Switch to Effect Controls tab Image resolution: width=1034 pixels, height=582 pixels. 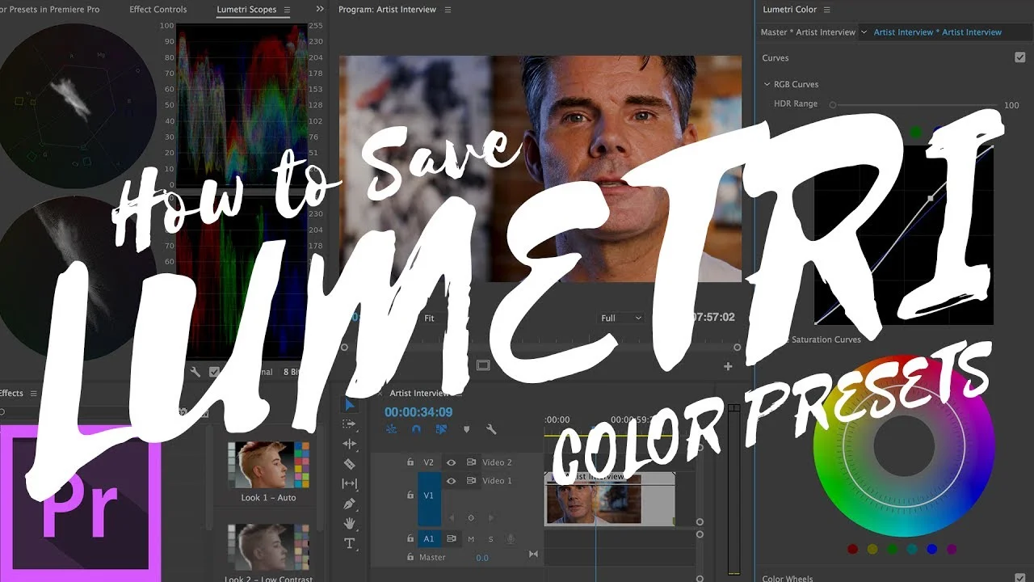(x=158, y=10)
